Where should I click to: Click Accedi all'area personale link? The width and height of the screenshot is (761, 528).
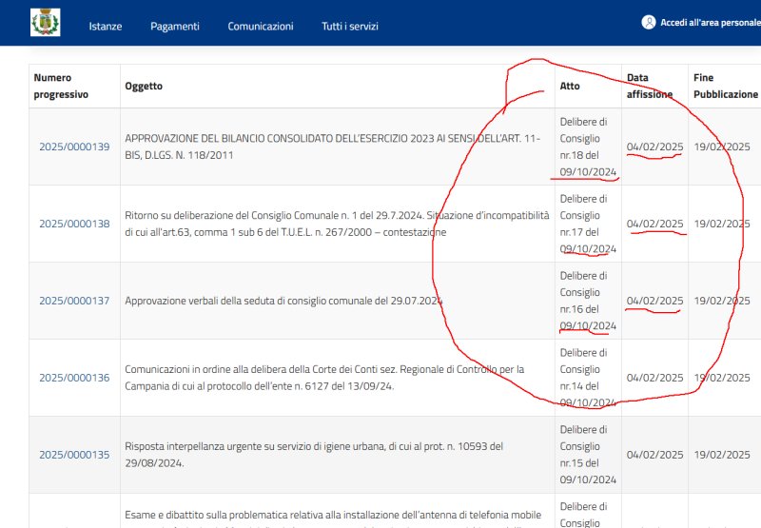point(711,22)
